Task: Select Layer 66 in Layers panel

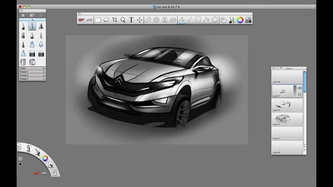Action: [287, 147]
